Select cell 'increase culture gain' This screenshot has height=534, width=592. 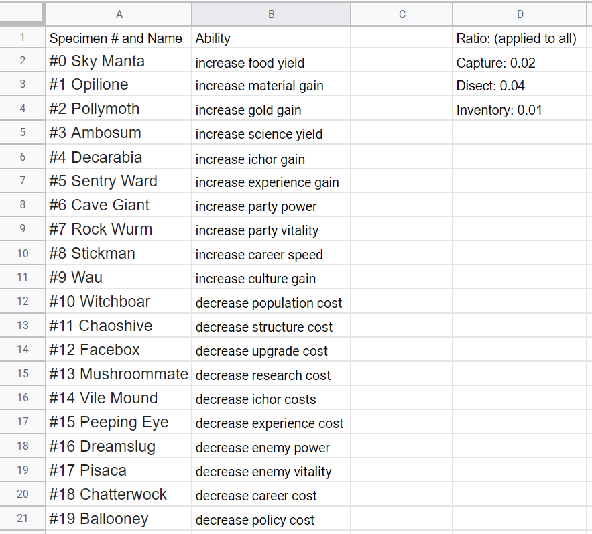(271, 277)
